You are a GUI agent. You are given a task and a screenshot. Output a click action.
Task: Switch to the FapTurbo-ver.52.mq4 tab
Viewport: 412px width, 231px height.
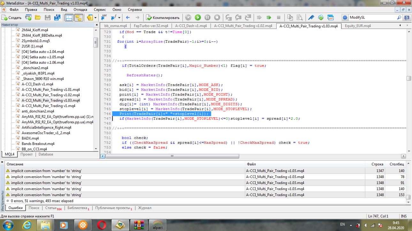pos(151,26)
